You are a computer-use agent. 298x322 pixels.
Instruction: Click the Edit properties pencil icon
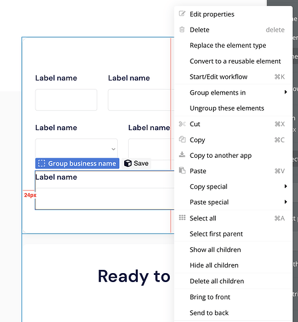point(182,14)
